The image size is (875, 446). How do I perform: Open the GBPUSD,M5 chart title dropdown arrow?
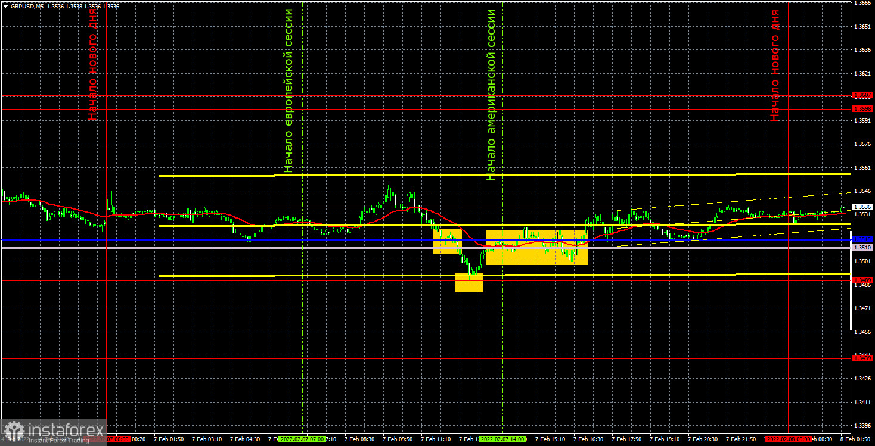coord(5,6)
